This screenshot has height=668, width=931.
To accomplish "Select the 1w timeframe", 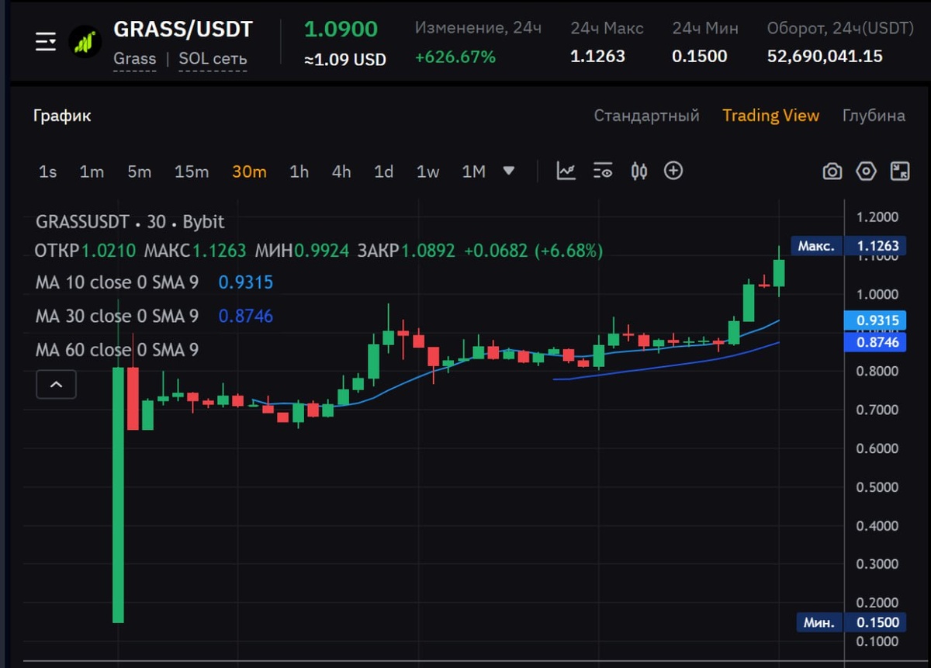I will (x=428, y=171).
